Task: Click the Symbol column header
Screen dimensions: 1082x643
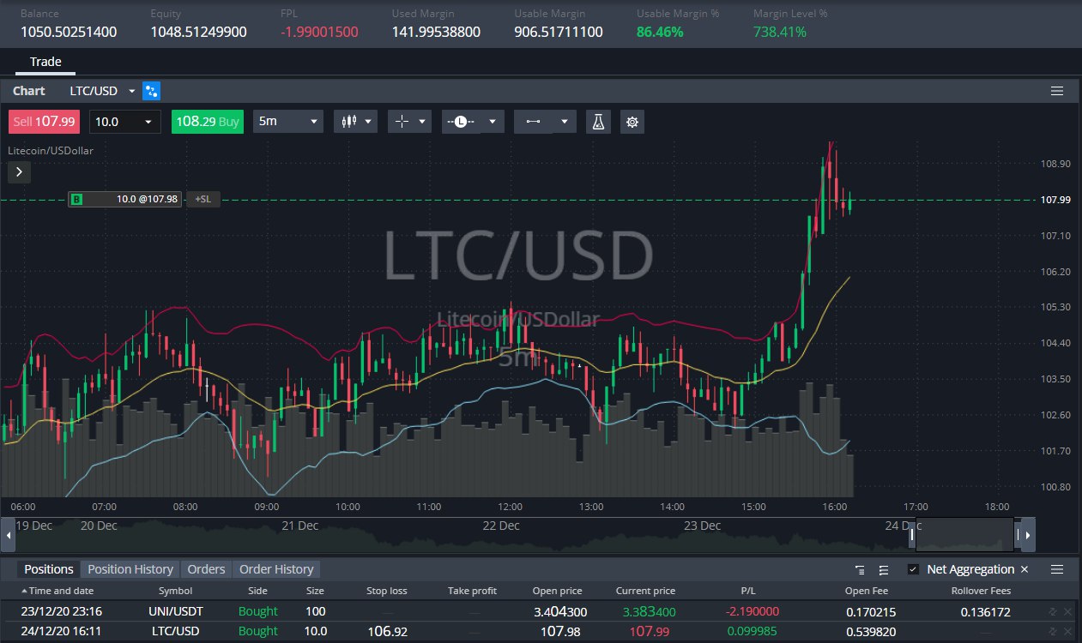Action: [x=176, y=591]
